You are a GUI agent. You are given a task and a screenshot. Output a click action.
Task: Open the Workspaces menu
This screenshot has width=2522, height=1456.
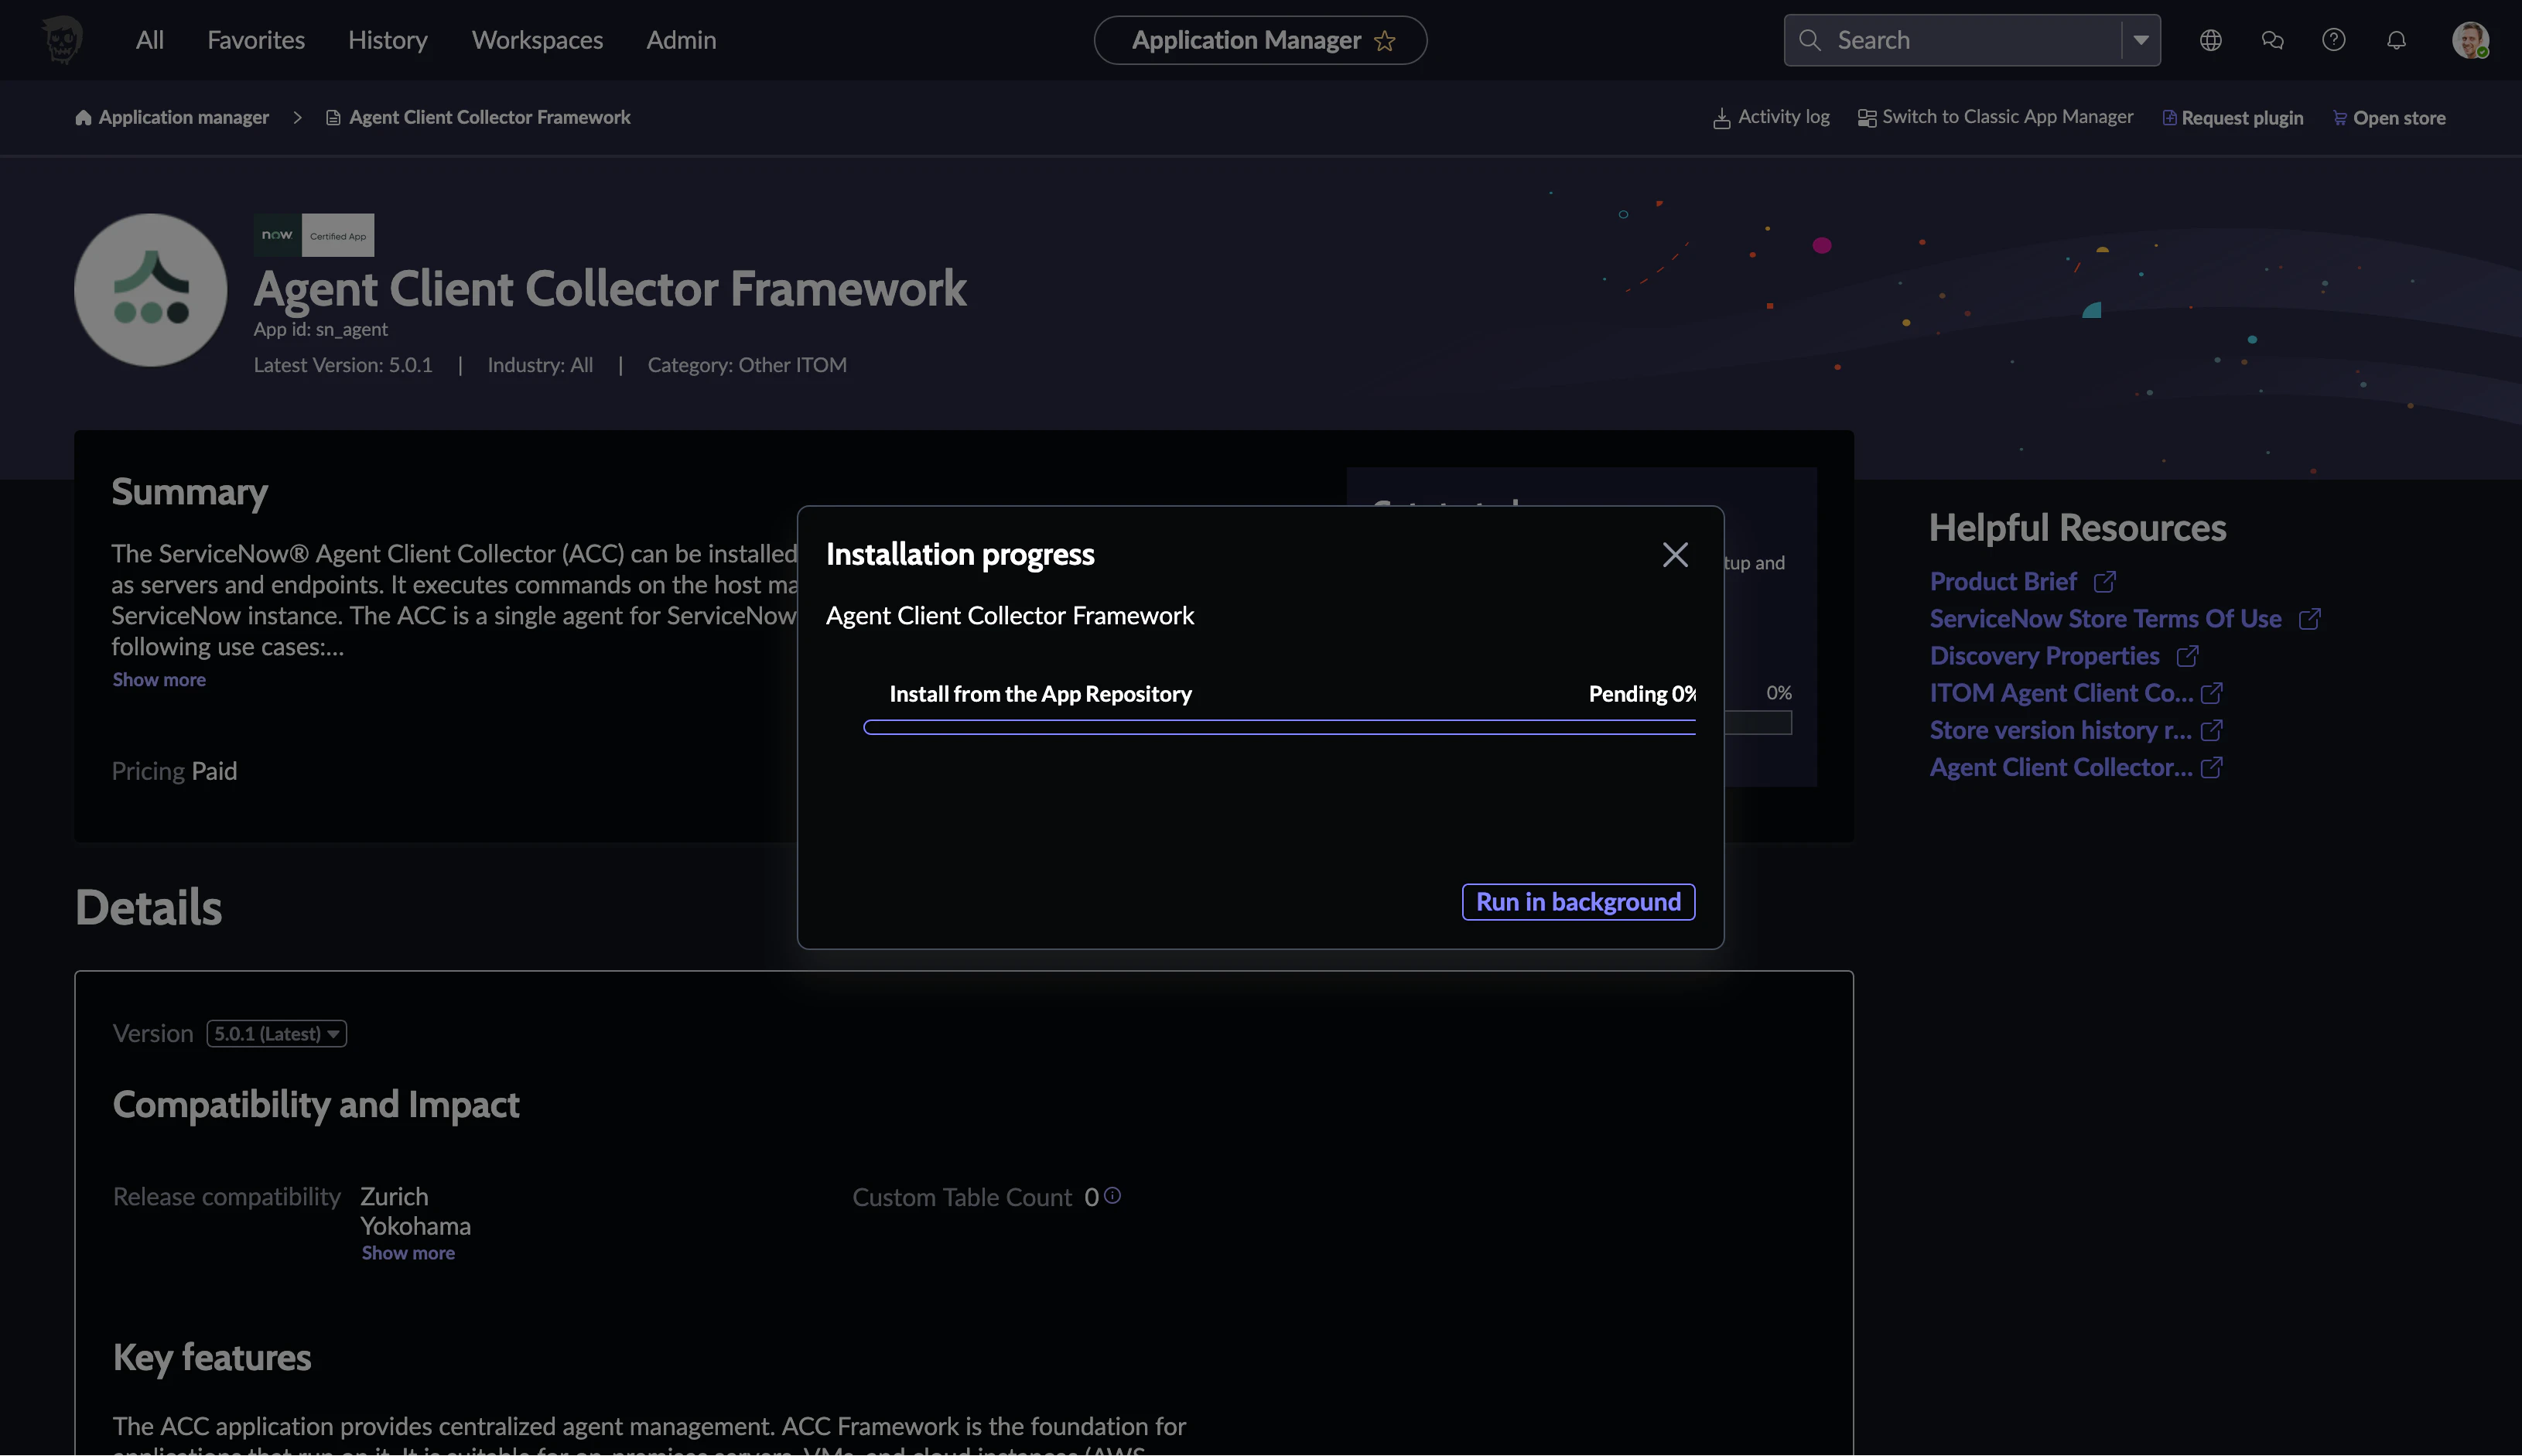click(537, 40)
